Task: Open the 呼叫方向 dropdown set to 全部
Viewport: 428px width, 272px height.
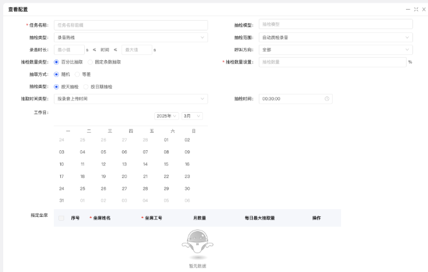Action: tap(335, 49)
